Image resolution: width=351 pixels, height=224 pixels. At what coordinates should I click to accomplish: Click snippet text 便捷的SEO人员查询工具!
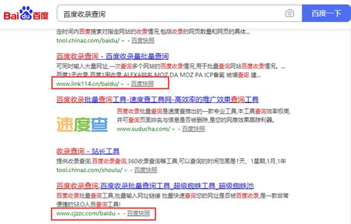tap(88, 204)
